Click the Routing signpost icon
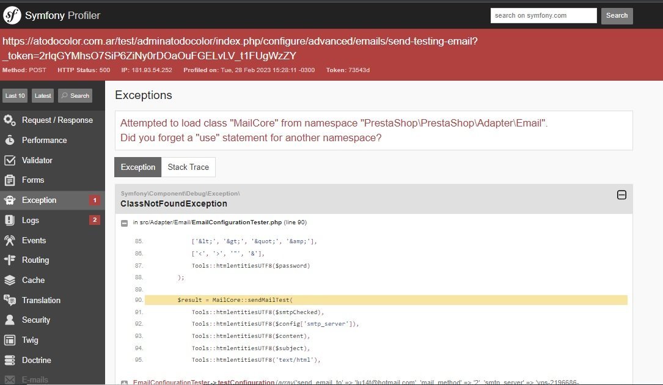 click(x=10, y=260)
